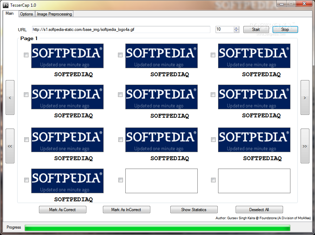Viewport: 315px width, 235px height.
Task: Check the first row, right column CAPTCHA checkbox
Action: tap(213, 55)
